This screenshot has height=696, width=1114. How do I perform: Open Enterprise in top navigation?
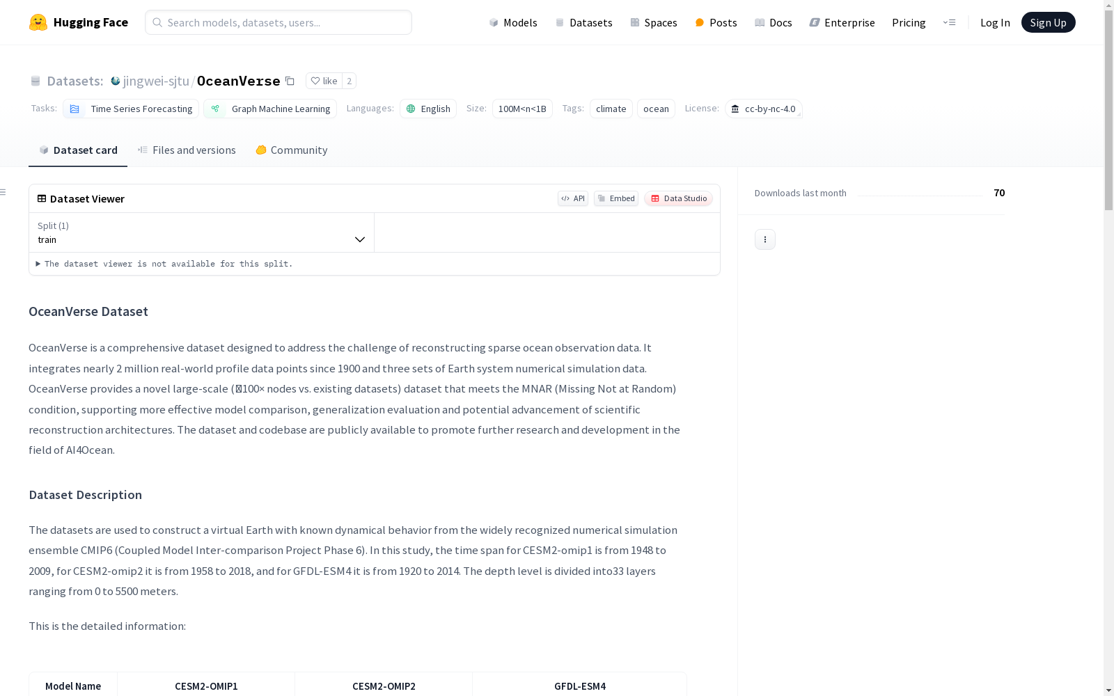coord(842,22)
